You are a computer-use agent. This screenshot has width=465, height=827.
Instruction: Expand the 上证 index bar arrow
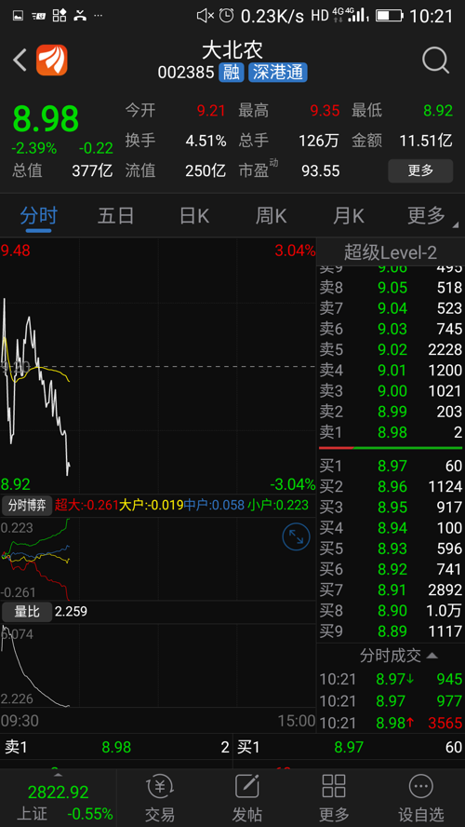[x=58, y=775]
